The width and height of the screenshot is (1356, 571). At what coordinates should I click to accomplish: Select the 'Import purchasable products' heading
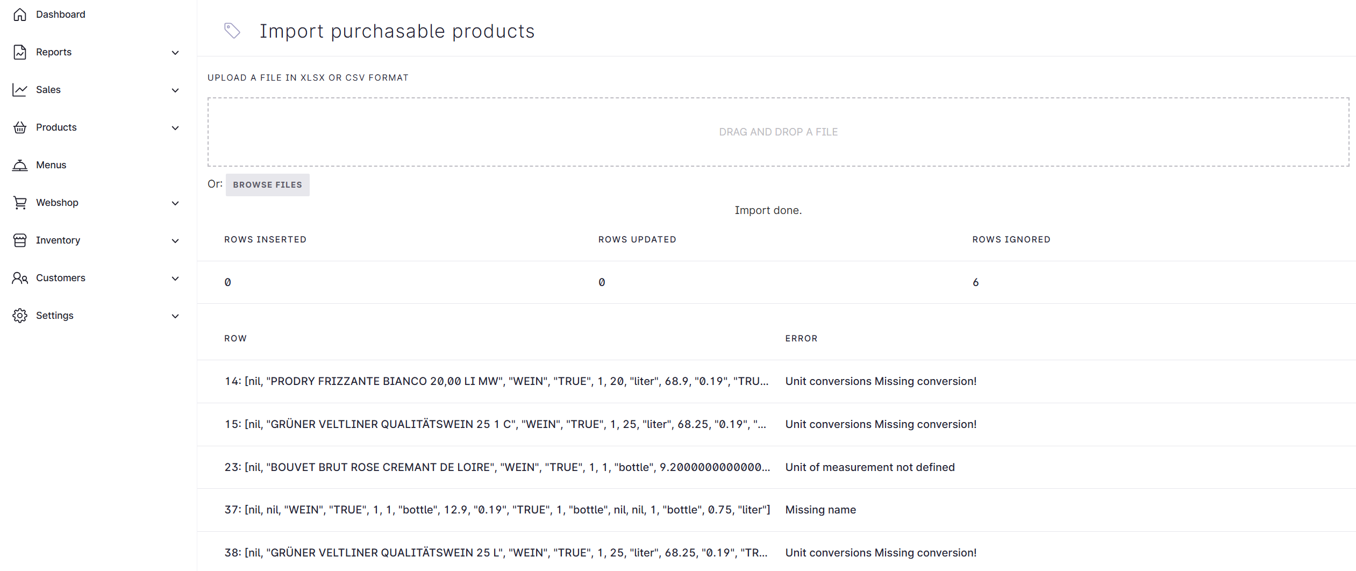397,31
